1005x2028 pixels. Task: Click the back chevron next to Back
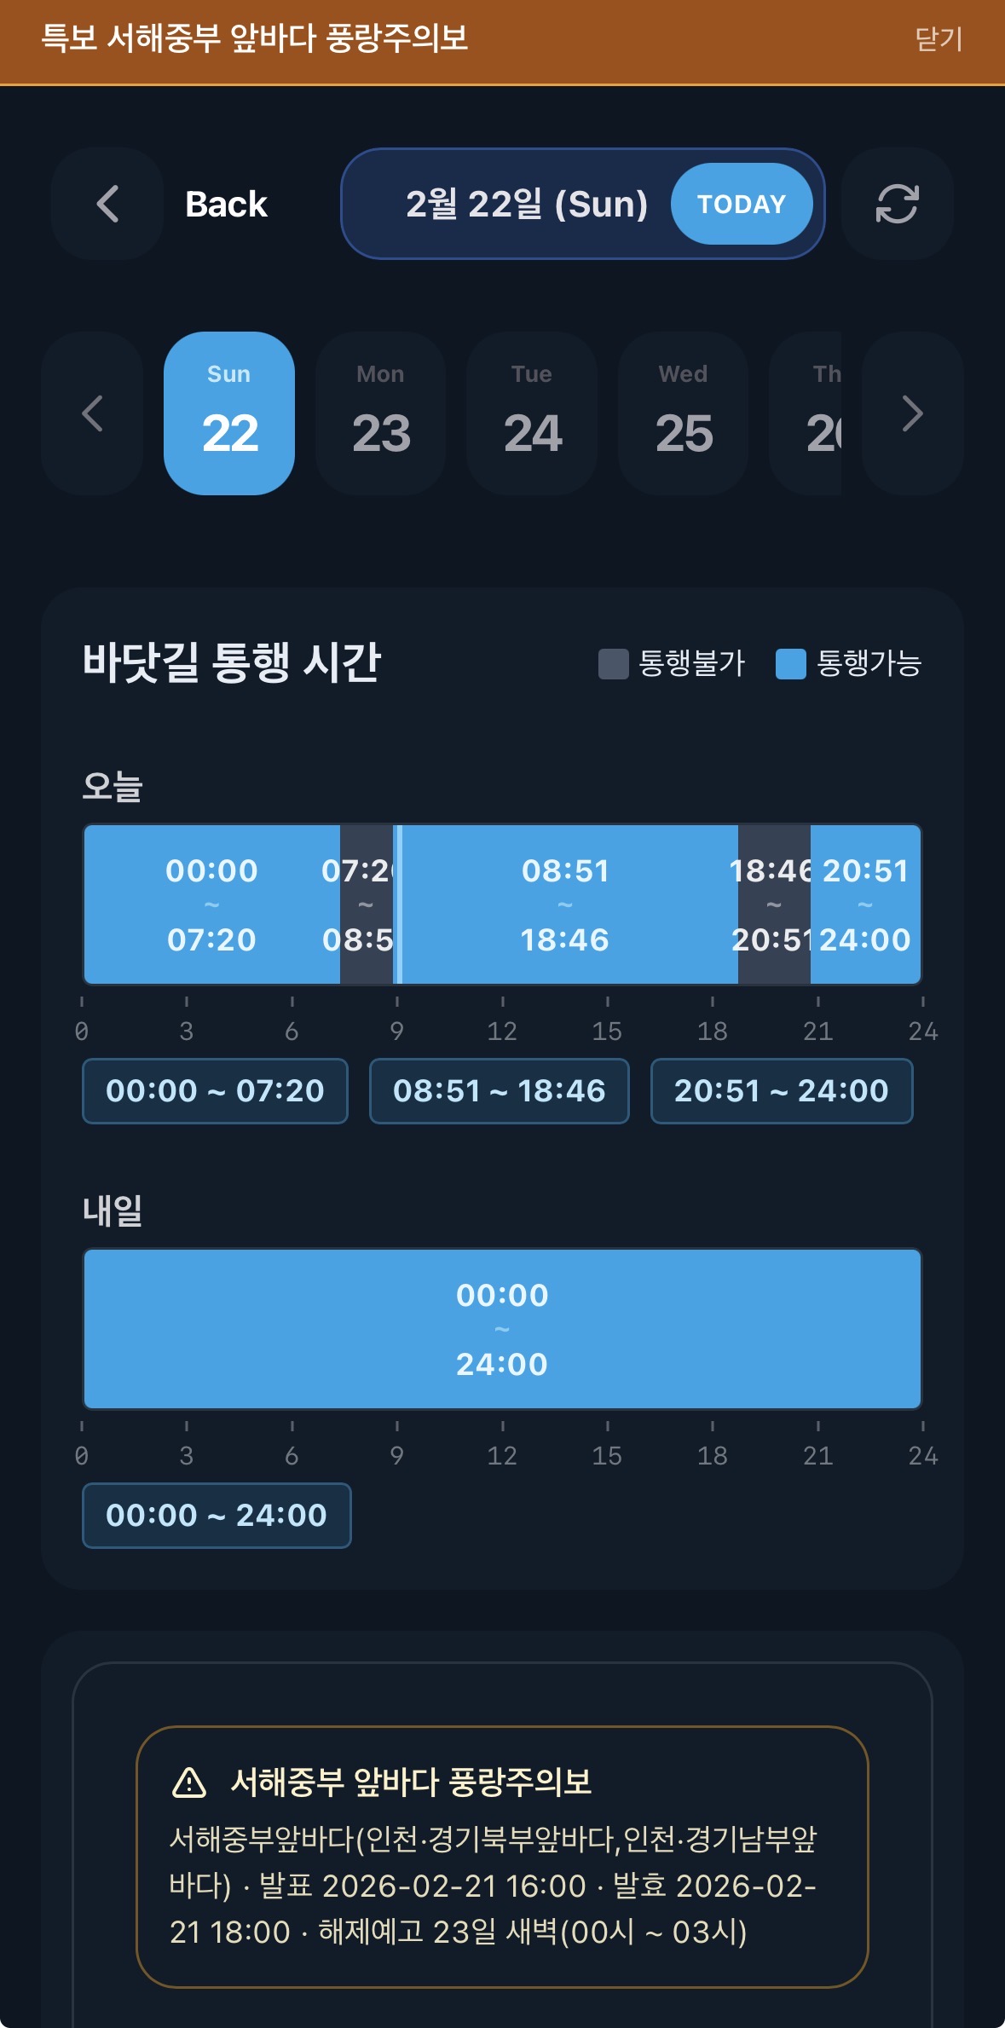point(107,205)
